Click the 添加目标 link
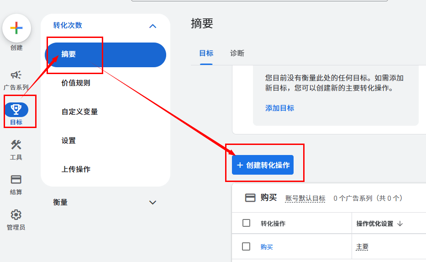The height and width of the screenshot is (262, 426). [279, 108]
